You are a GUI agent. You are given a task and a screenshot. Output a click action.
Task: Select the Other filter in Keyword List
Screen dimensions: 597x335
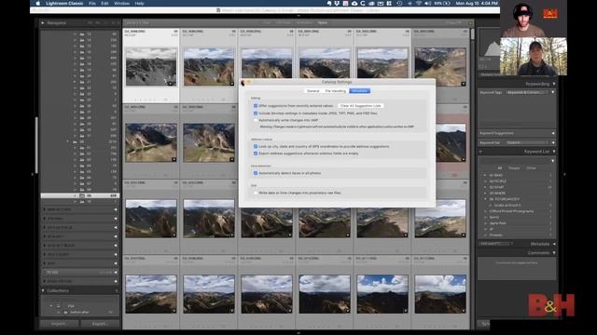(x=531, y=167)
